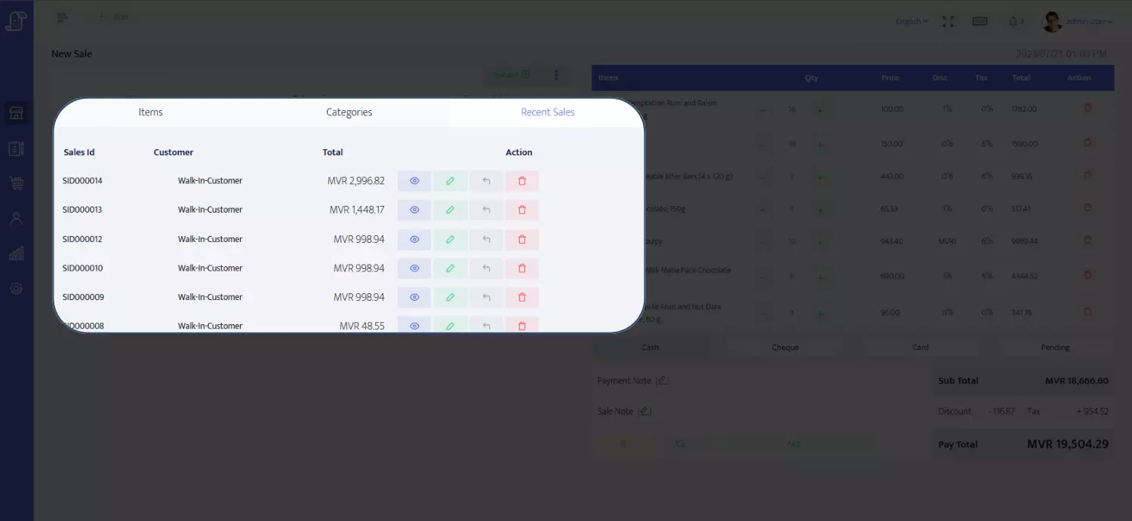Choose Cash payment method
The image size is (1132, 521).
click(x=651, y=348)
